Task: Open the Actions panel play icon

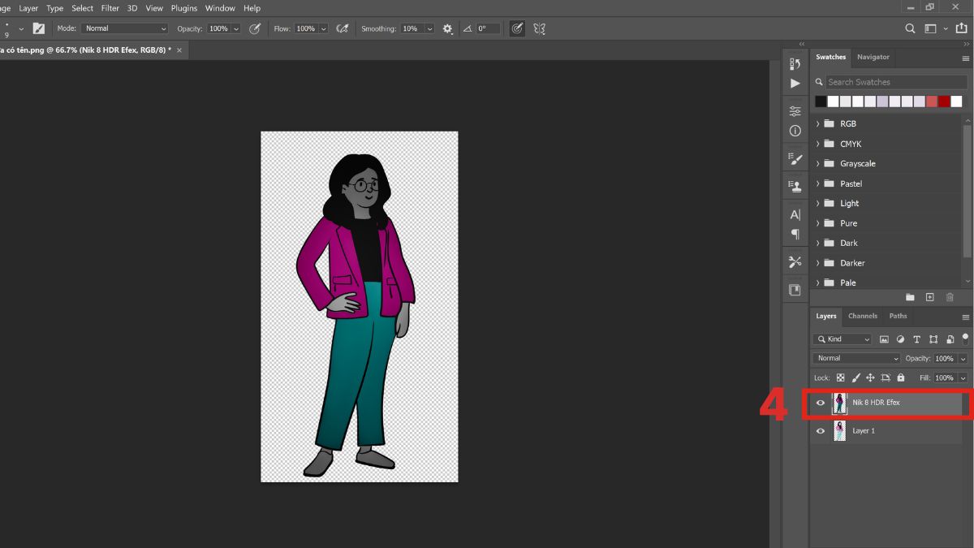Action: pyautogui.click(x=795, y=84)
